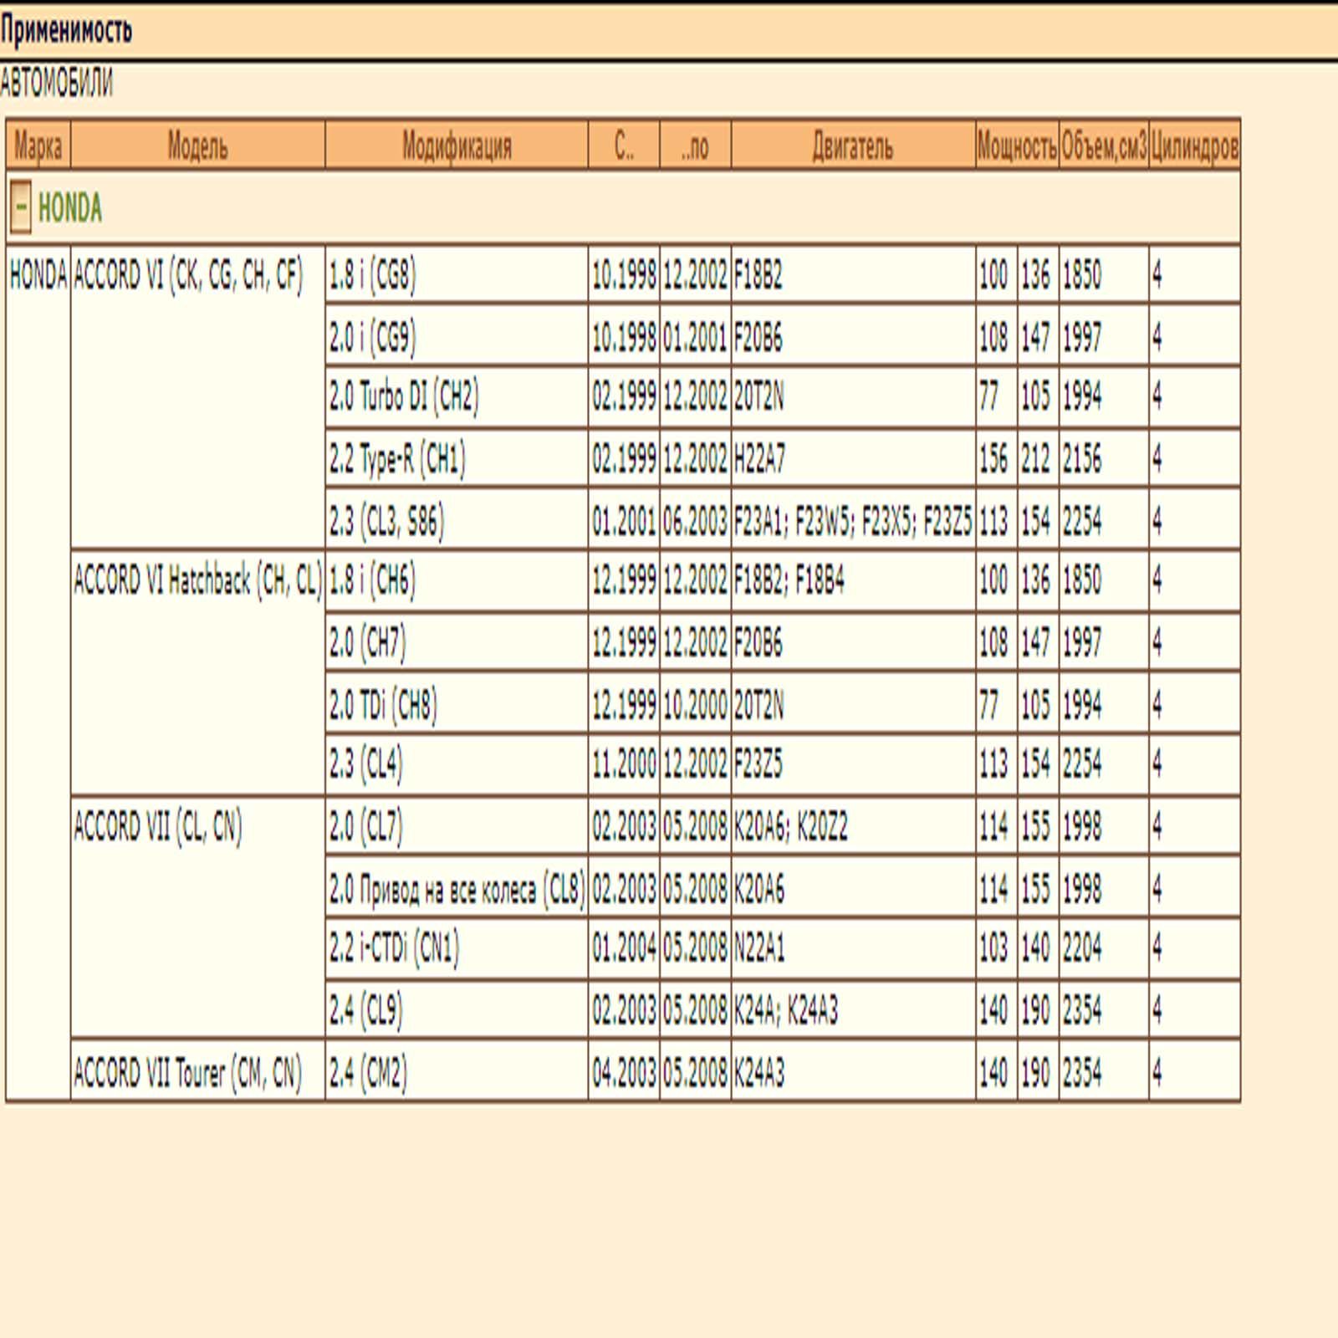Screen dimensions: 1338x1338
Task: Select the Применимость section title
Action: point(66,30)
